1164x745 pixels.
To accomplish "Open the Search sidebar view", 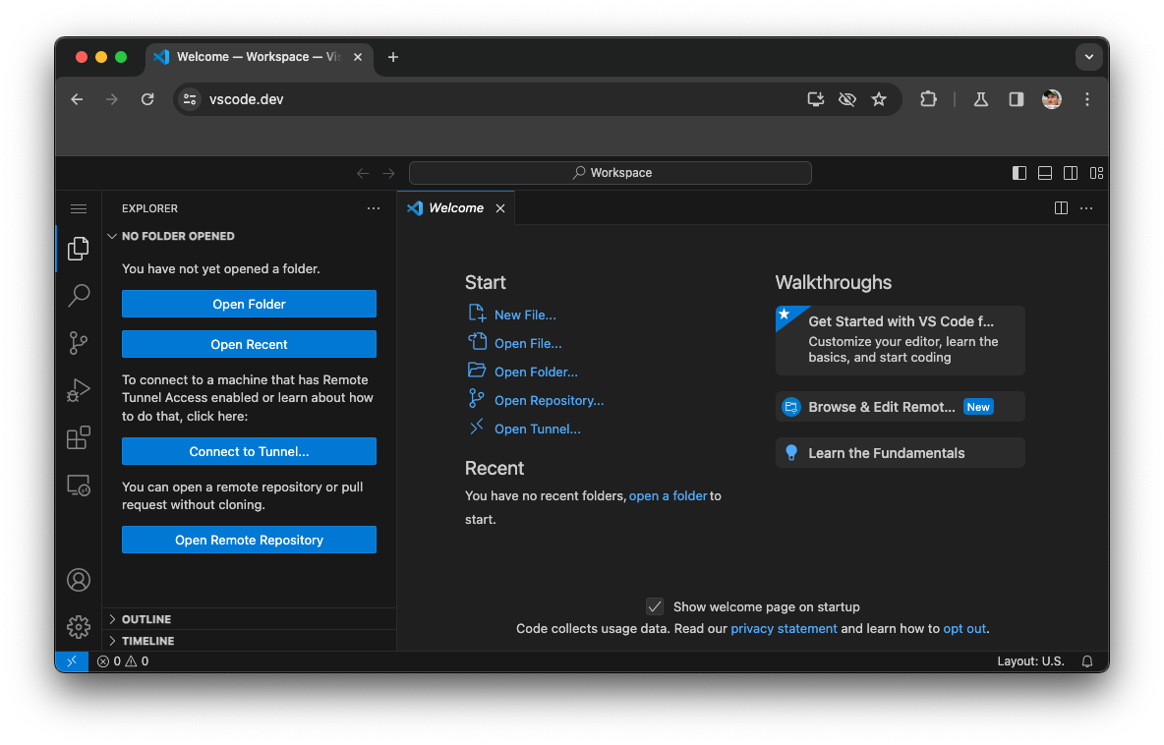I will (79, 296).
